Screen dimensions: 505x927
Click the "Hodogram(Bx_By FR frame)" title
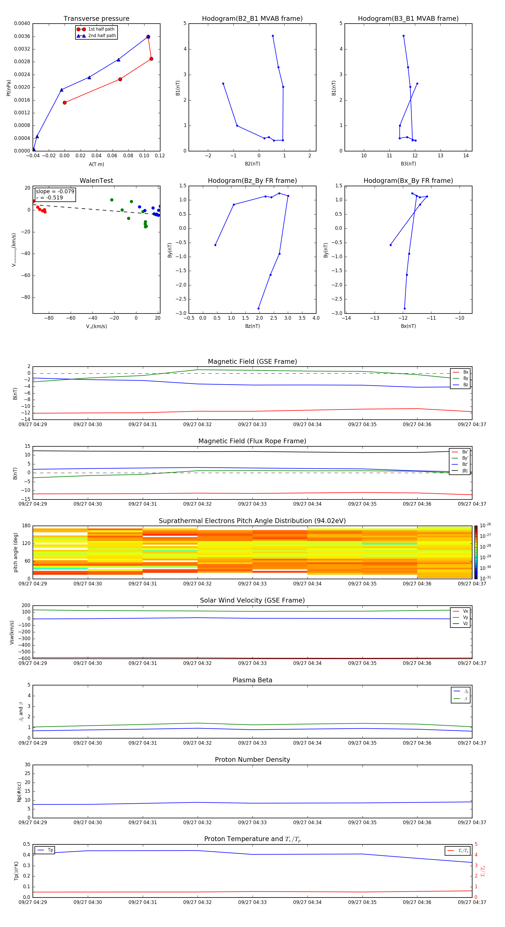408,181
